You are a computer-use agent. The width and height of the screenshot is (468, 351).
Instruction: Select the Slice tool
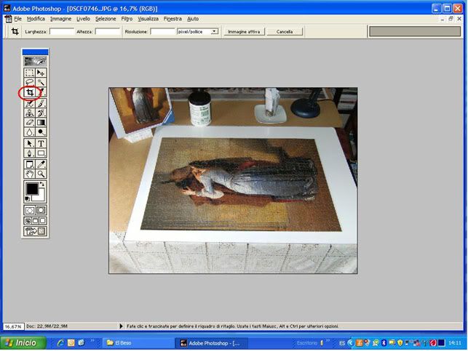41,92
